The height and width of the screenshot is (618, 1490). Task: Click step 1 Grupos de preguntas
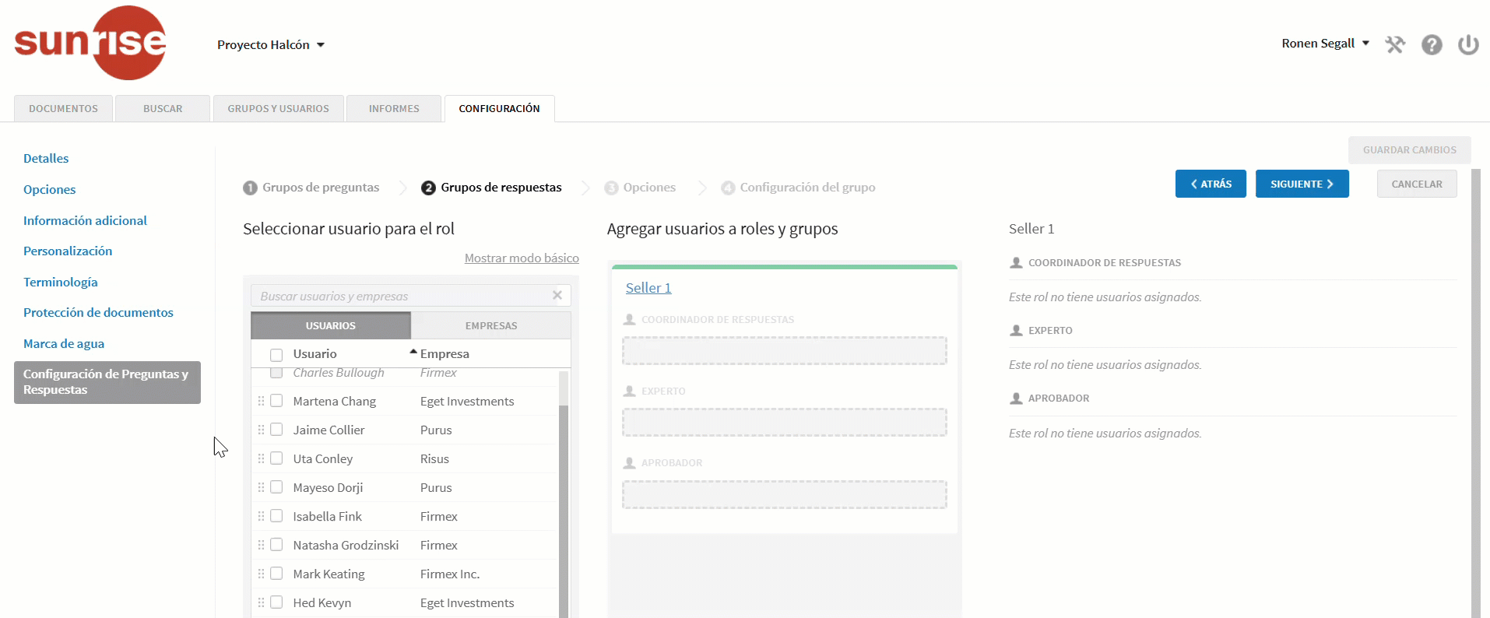tap(311, 188)
